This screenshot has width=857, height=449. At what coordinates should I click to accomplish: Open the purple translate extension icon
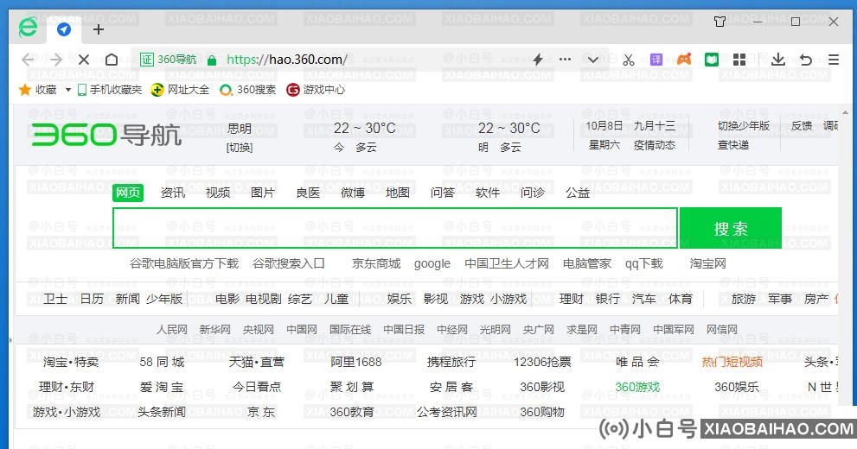pos(656,60)
